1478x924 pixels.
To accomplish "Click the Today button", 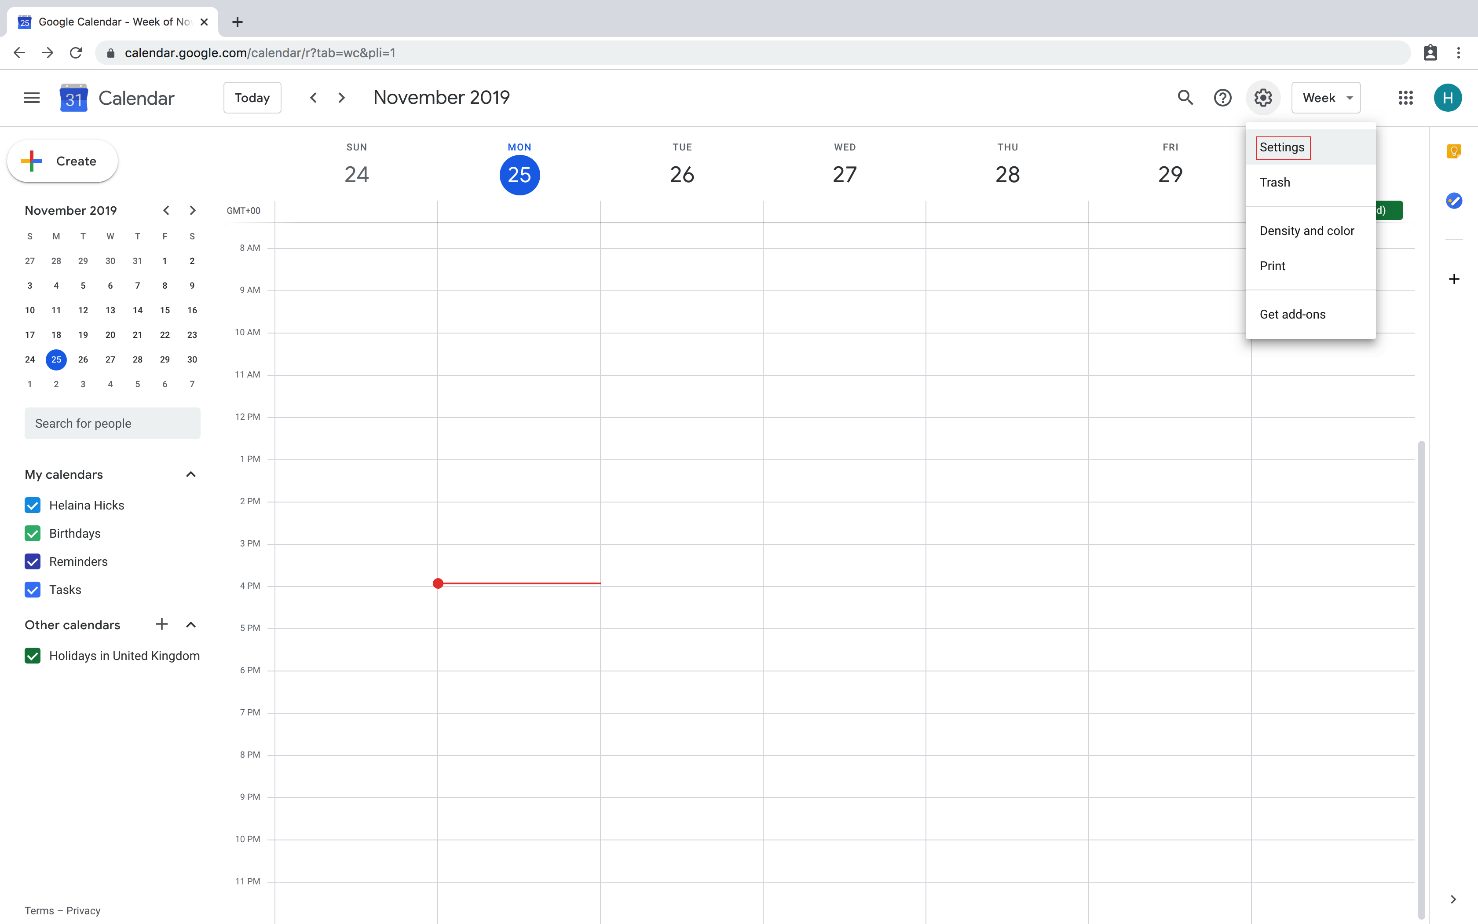I will tap(252, 98).
